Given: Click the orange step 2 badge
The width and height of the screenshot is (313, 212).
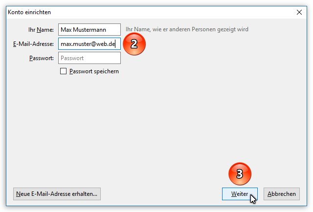Looking at the screenshot, I should coord(134,44).
